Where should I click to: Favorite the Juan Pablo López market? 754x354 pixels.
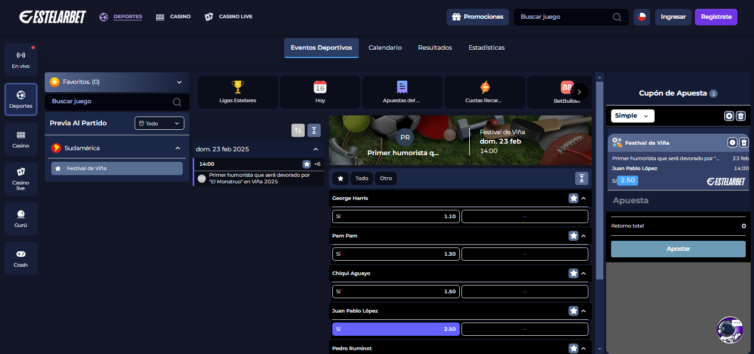click(574, 311)
